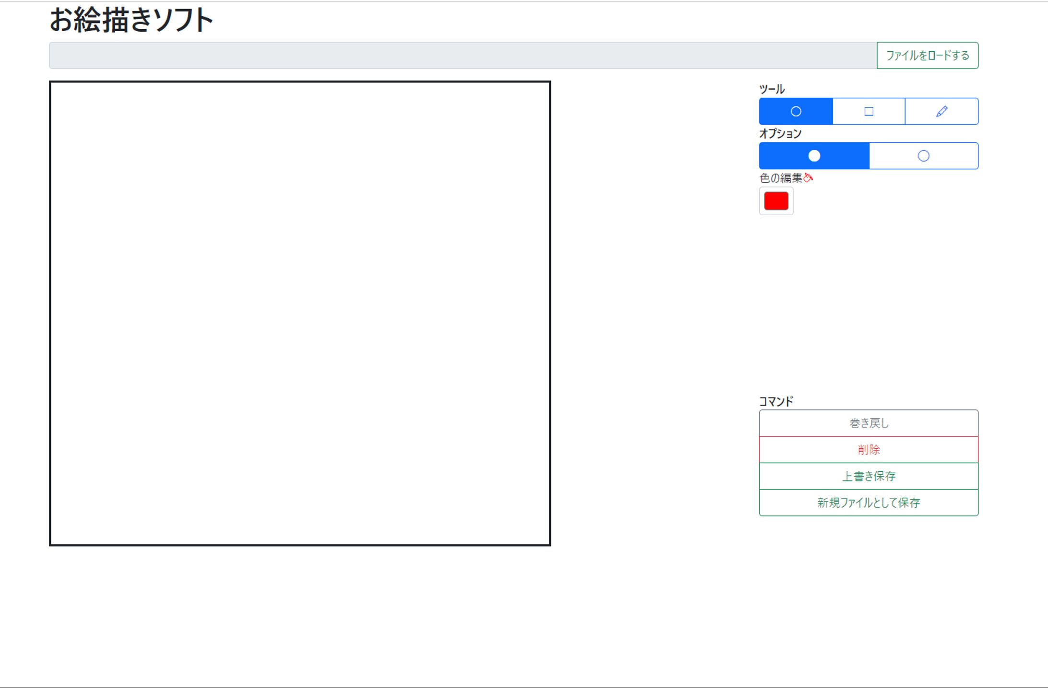Click the お絵描きソフト page title
Image resolution: width=1048 pixels, height=688 pixels.
coord(131,20)
